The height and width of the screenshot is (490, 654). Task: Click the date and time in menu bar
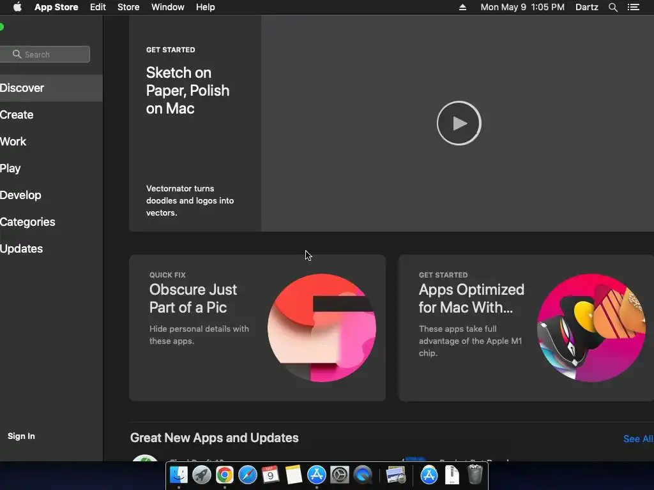click(522, 7)
